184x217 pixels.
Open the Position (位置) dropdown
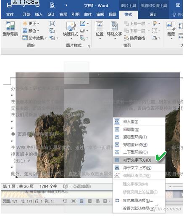click(100, 30)
